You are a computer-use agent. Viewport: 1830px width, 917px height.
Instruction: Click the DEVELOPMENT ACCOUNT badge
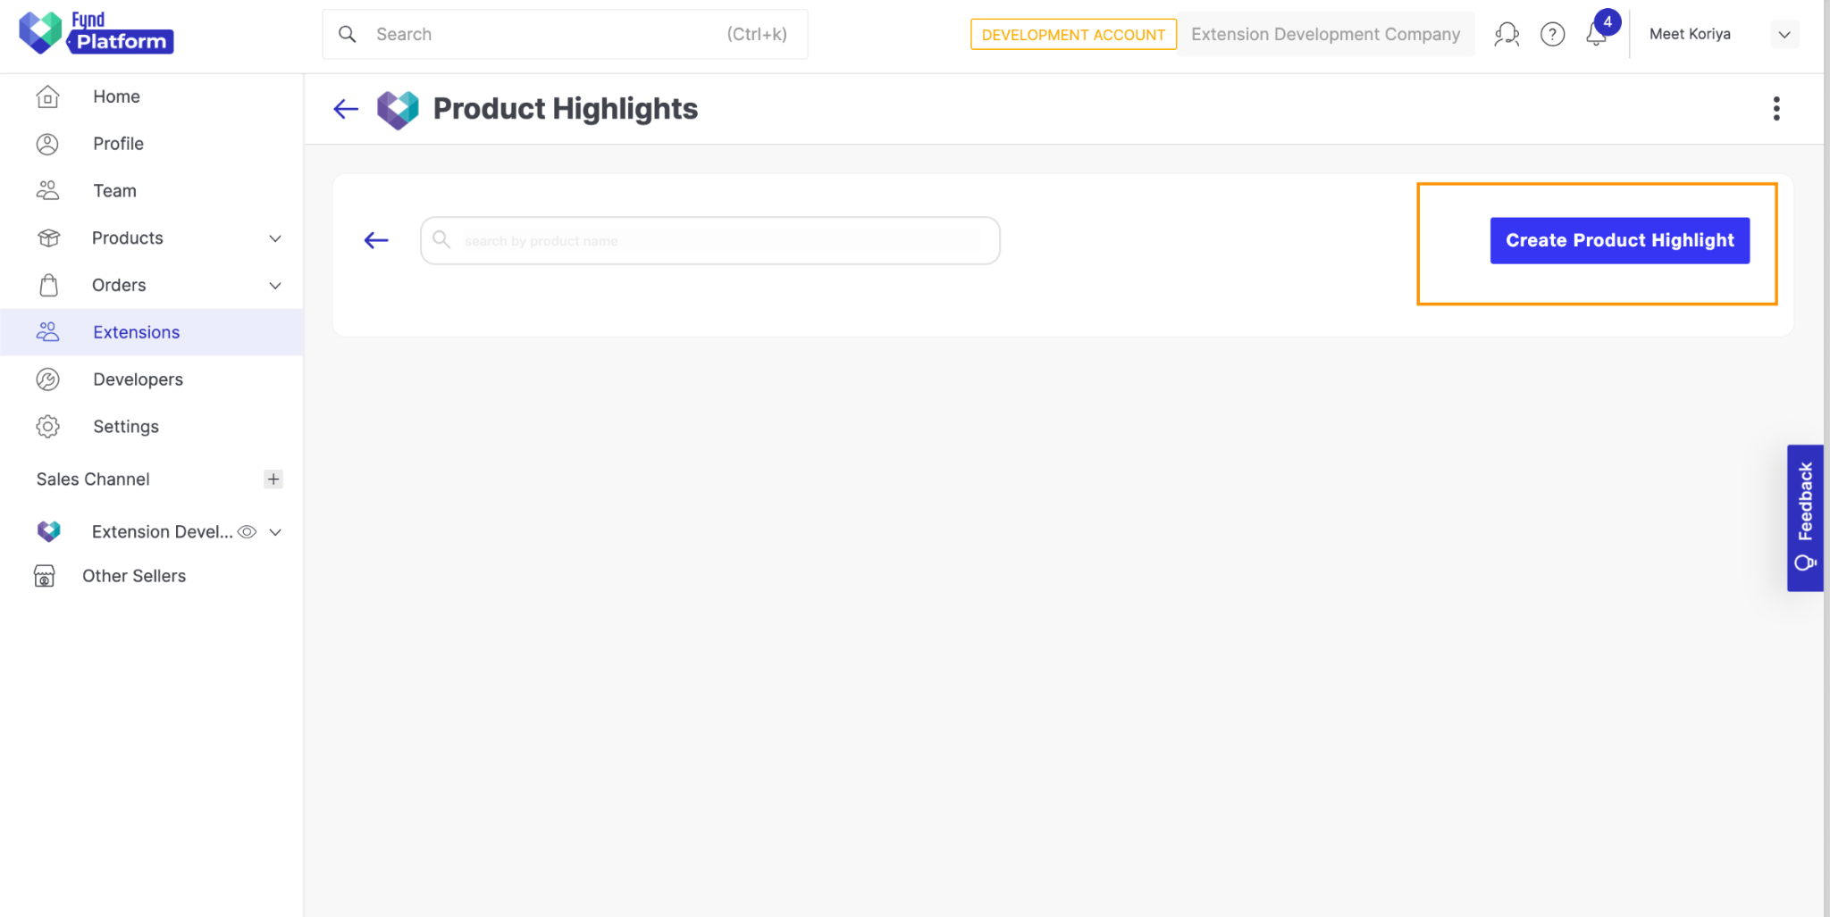tap(1073, 34)
